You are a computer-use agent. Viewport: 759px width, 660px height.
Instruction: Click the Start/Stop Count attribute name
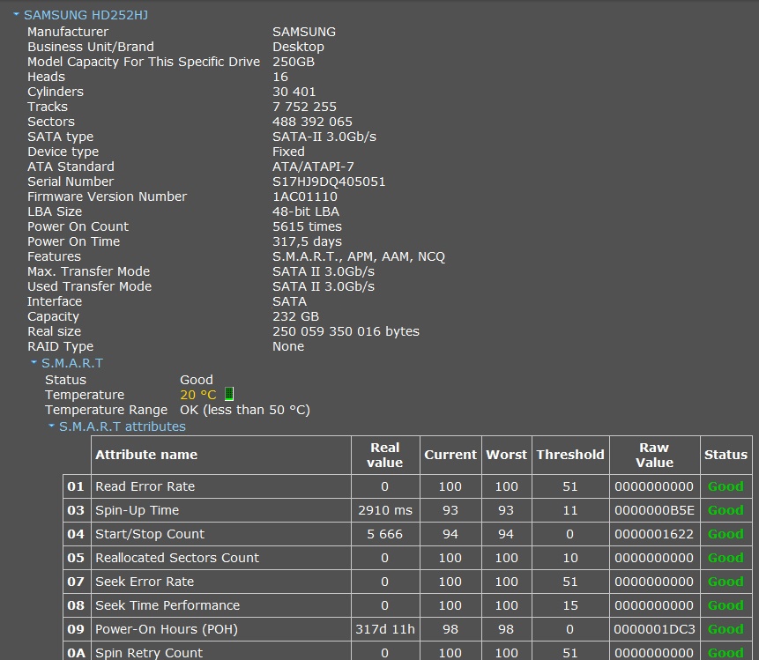point(150,534)
